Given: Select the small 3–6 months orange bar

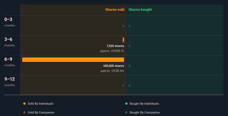Looking at the screenshot, I should (x=123, y=40).
